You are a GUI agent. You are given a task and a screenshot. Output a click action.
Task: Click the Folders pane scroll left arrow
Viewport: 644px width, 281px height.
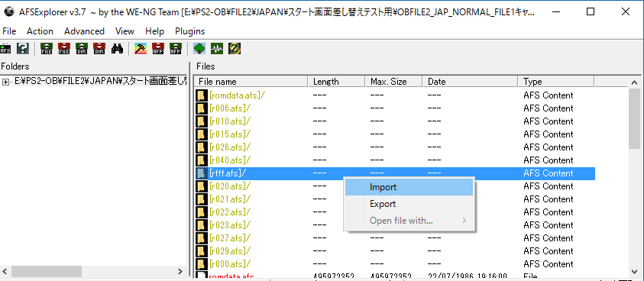(5, 272)
